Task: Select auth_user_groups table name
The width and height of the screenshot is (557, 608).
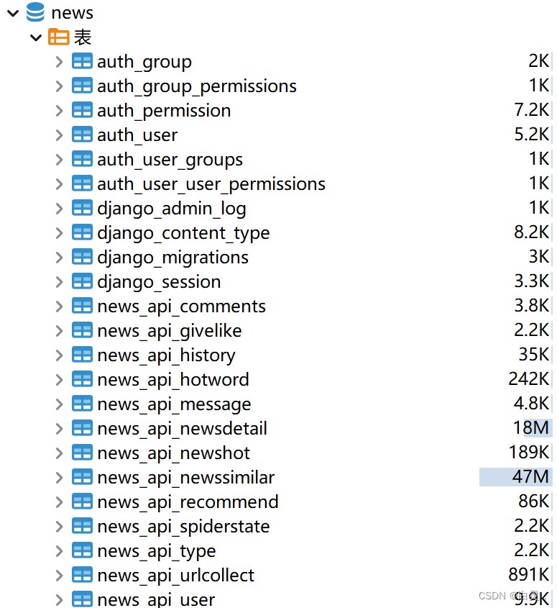Action: [170, 160]
